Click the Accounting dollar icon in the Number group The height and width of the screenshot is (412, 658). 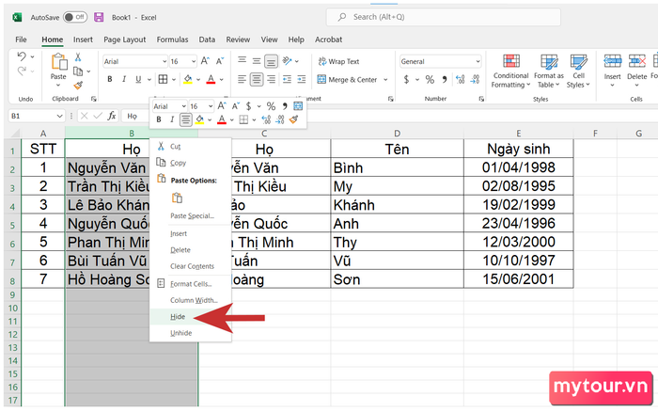[406, 79]
